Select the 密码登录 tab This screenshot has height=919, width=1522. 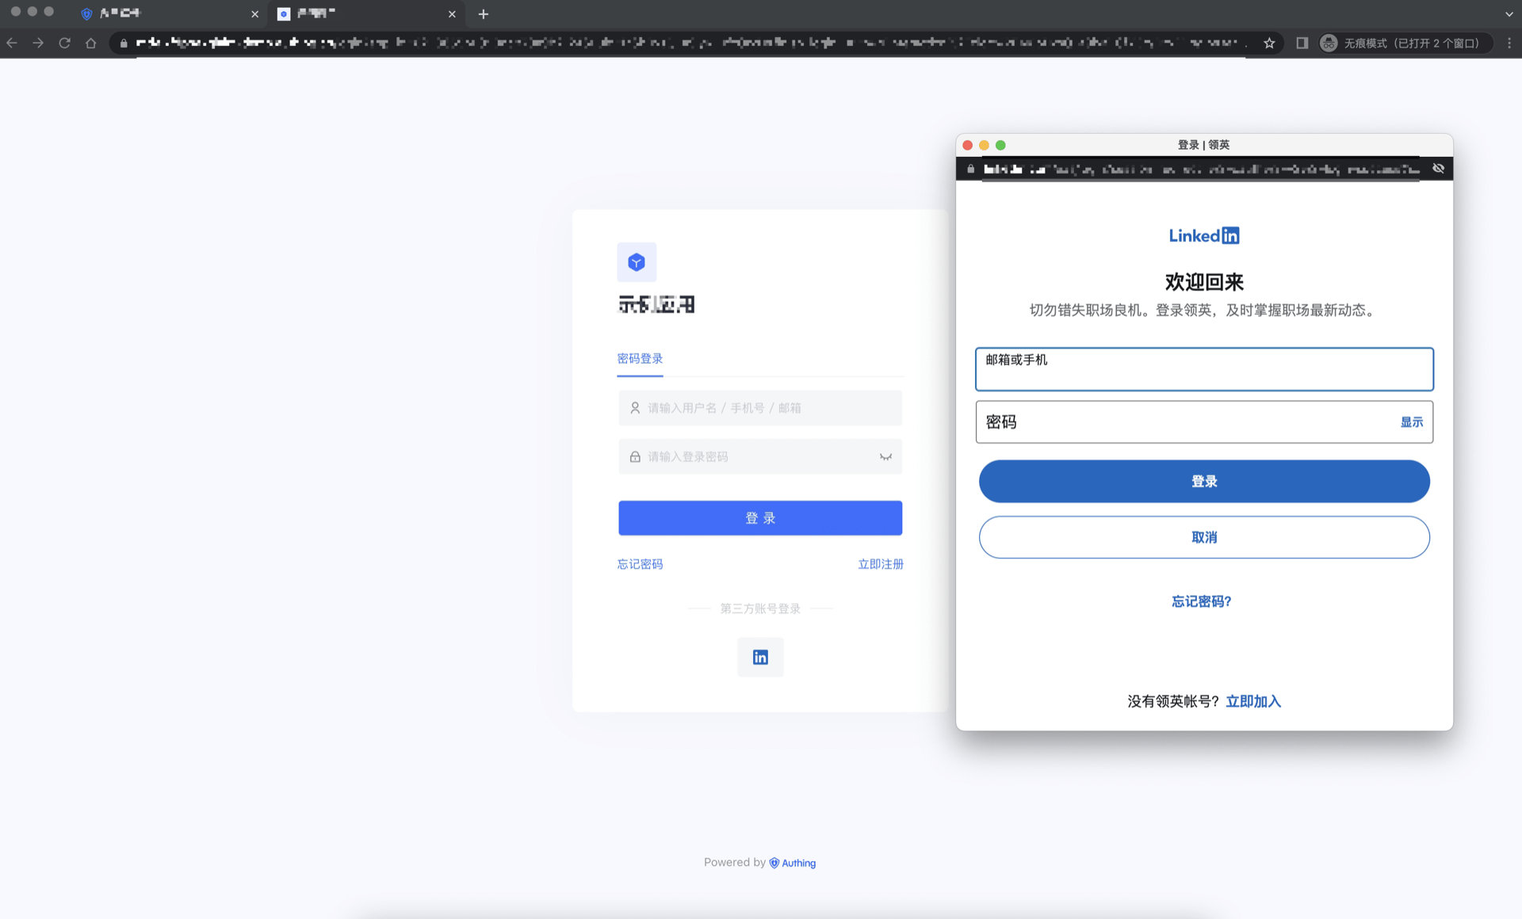640,359
